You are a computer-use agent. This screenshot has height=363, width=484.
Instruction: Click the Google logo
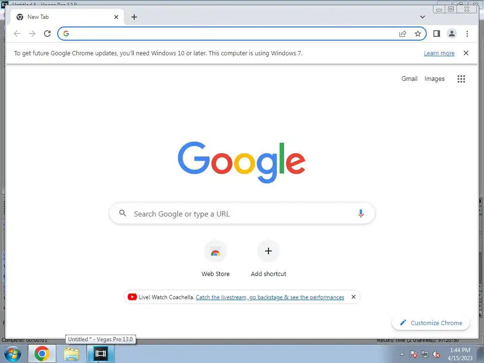click(x=242, y=162)
